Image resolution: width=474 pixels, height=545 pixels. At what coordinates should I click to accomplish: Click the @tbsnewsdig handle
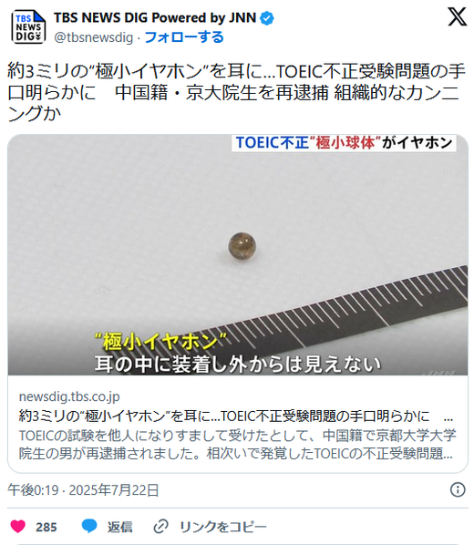94,37
